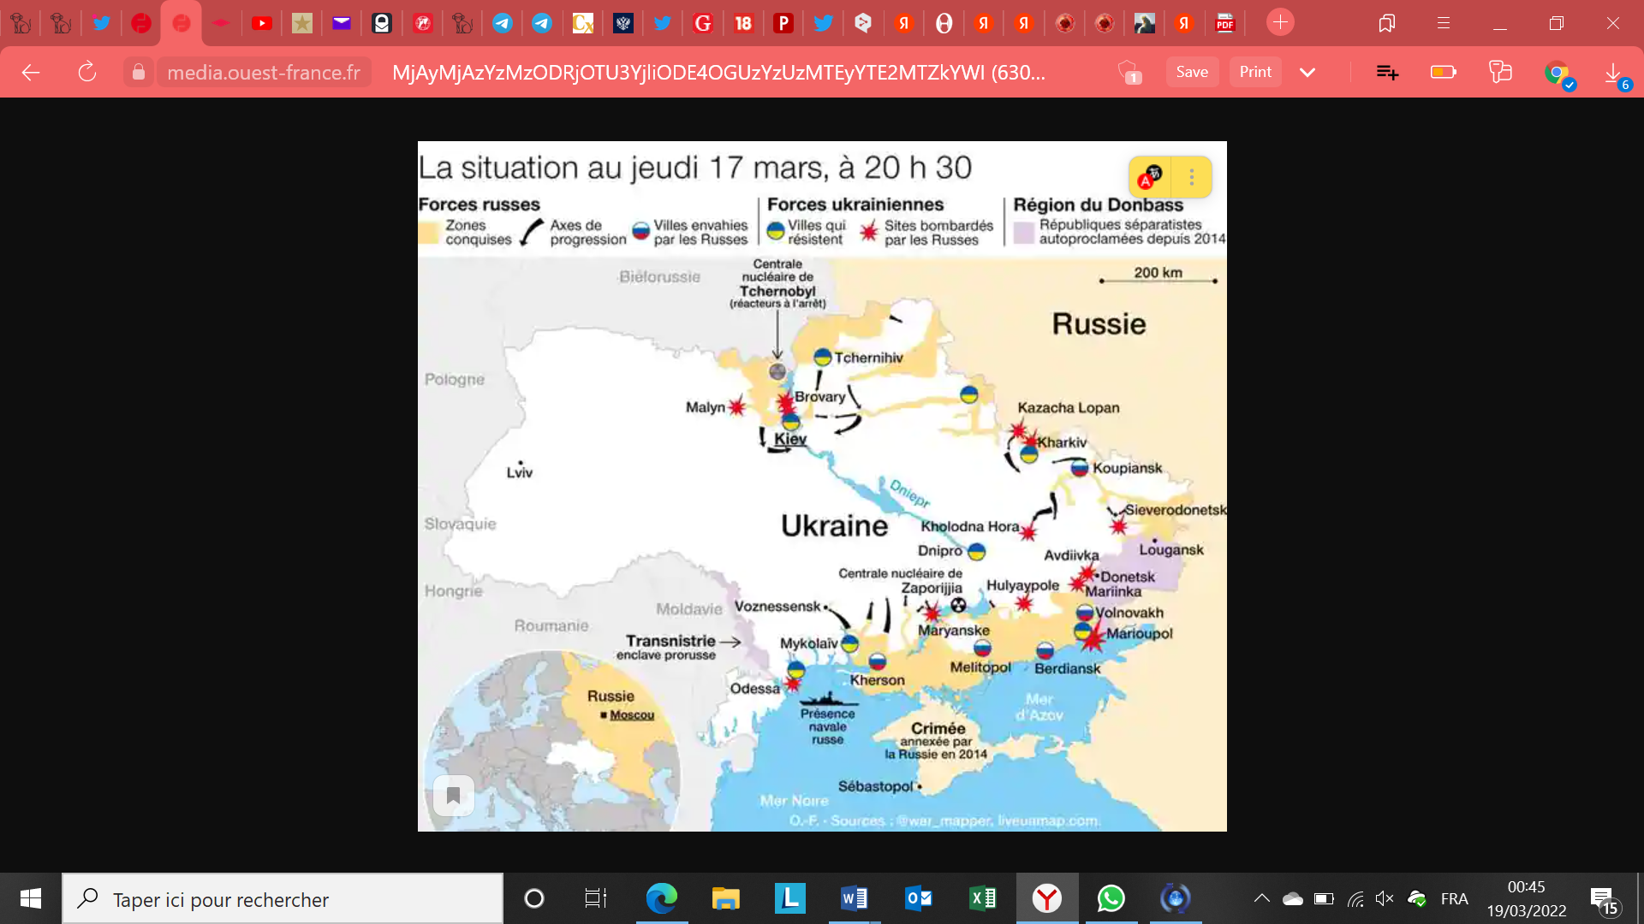Toggle the muted speaker tray icon
1644x924 pixels.
(x=1385, y=898)
